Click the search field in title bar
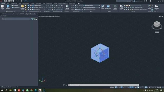The height and width of the screenshot is (92, 164). pyautogui.click(x=123, y=1)
